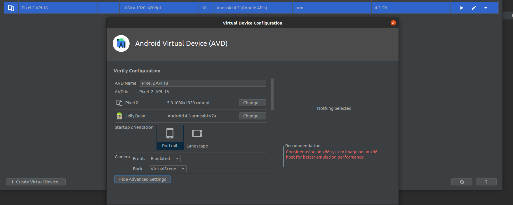
Task: Click the 4.2 GB size cell
Action: [x=411, y=8]
